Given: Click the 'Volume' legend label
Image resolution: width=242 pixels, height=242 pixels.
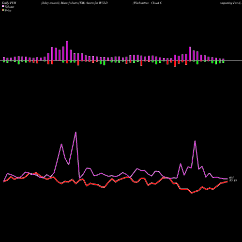Looking at the screenshot, I should tap(9, 7).
